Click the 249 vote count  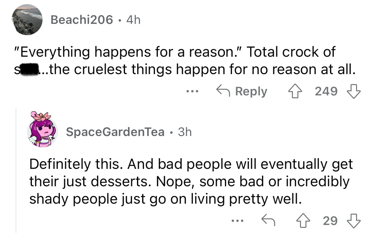[326, 92]
